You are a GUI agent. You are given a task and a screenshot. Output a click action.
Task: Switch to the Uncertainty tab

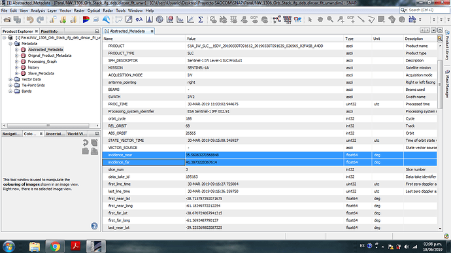[55, 134]
